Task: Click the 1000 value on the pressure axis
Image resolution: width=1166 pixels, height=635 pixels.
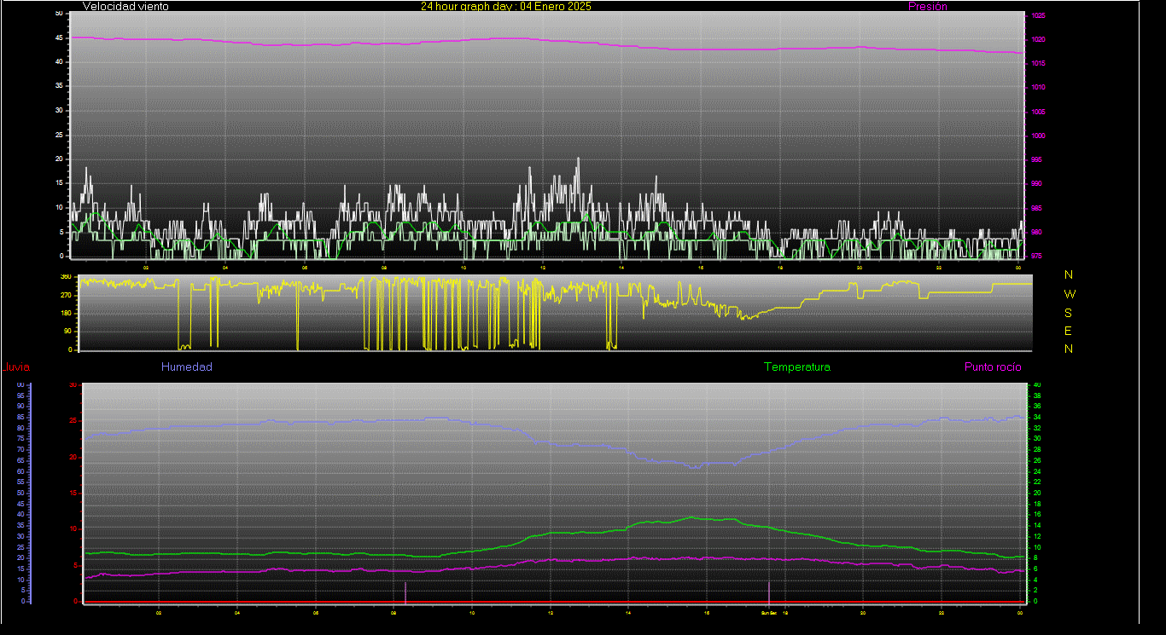Action: tap(1038, 136)
